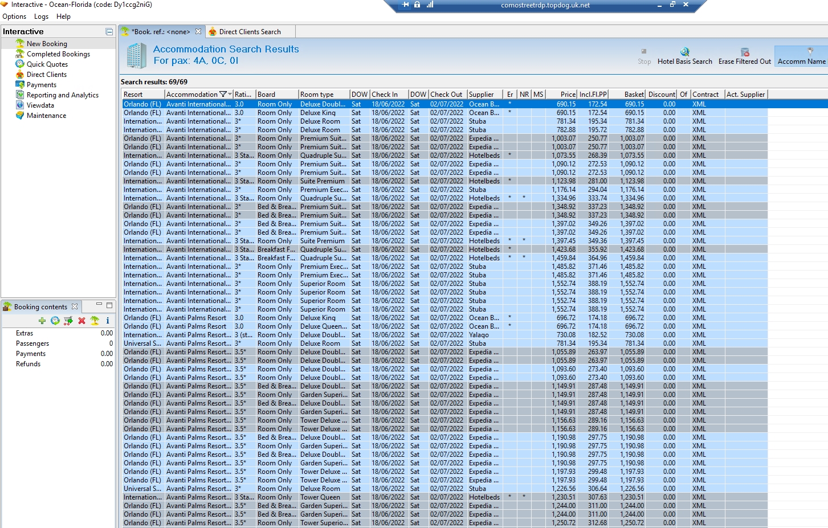Switch to Direct Clients Search tab
Screen dimensions: 828x528
(250, 32)
